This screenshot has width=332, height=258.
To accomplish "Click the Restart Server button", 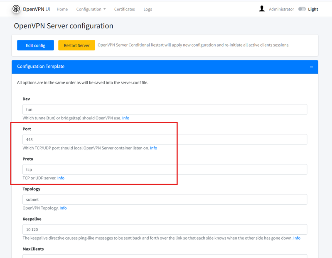I will click(x=76, y=45).
